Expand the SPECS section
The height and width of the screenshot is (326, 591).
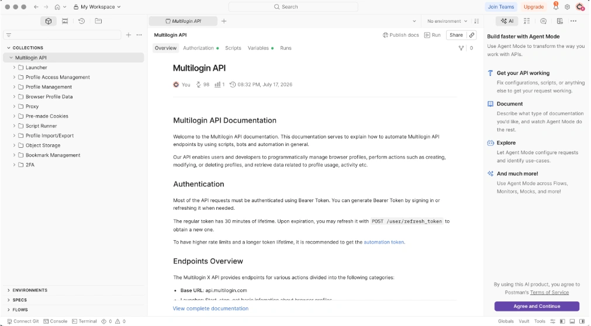[9, 300]
